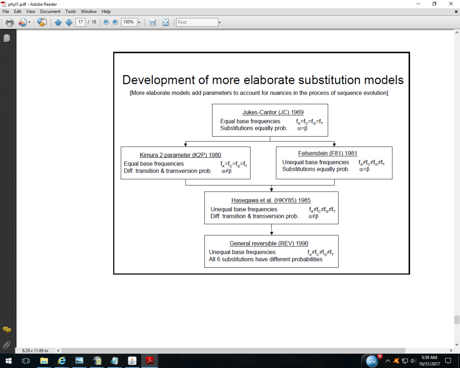Viewport: 460px width, 368px height.
Task: Click the fit full page icon
Action: tap(165, 22)
